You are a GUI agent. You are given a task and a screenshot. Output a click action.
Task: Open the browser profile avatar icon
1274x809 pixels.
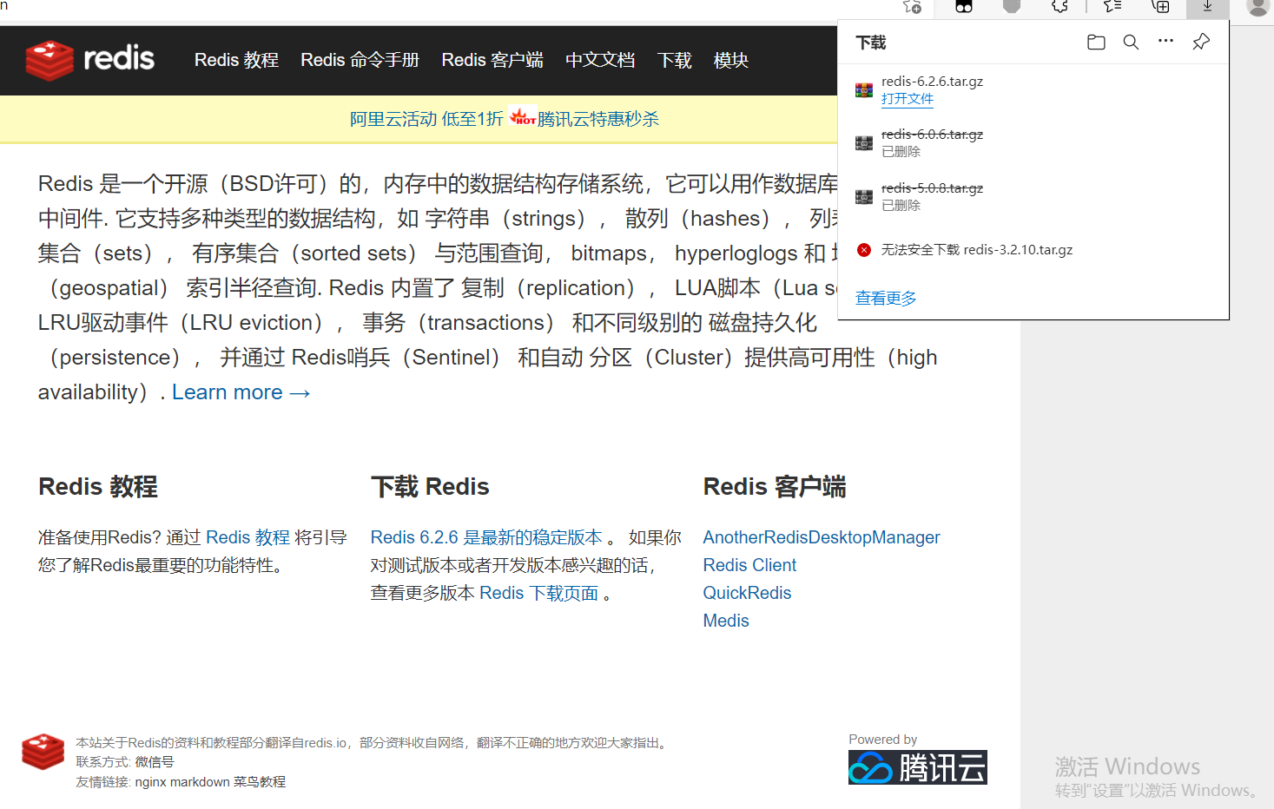(x=1257, y=9)
